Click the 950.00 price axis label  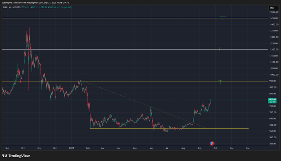click(x=273, y=81)
